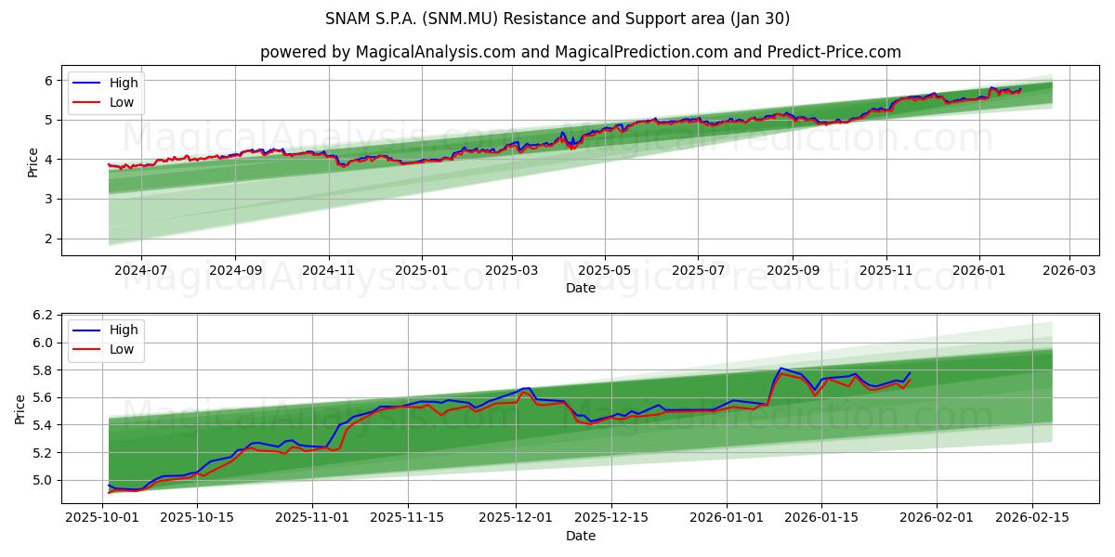Click the y-axis value '5.8' in the bottom chart
This screenshot has height=557, width=1115.
click(x=45, y=370)
